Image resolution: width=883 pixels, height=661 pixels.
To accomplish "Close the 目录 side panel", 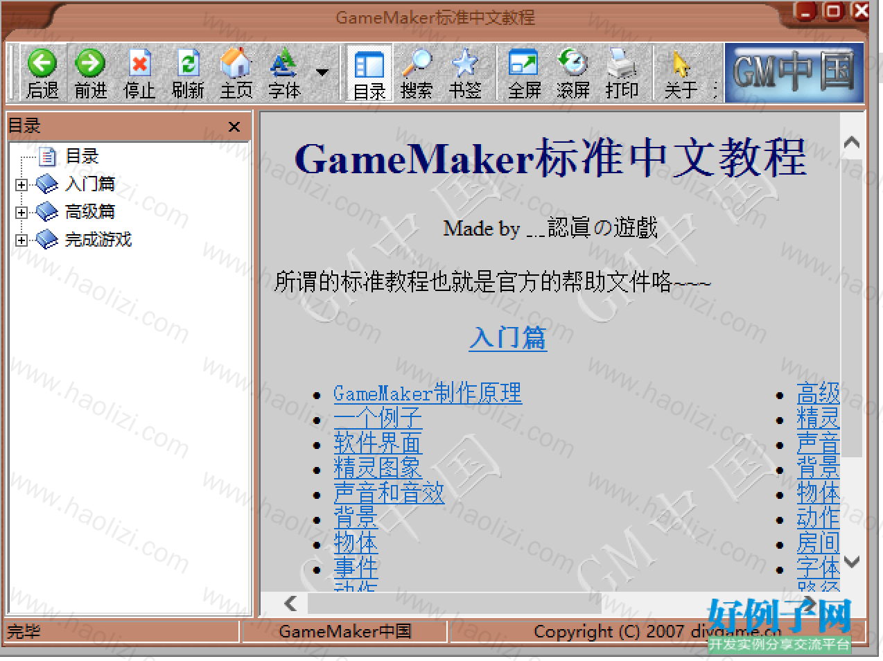I will tap(234, 127).
